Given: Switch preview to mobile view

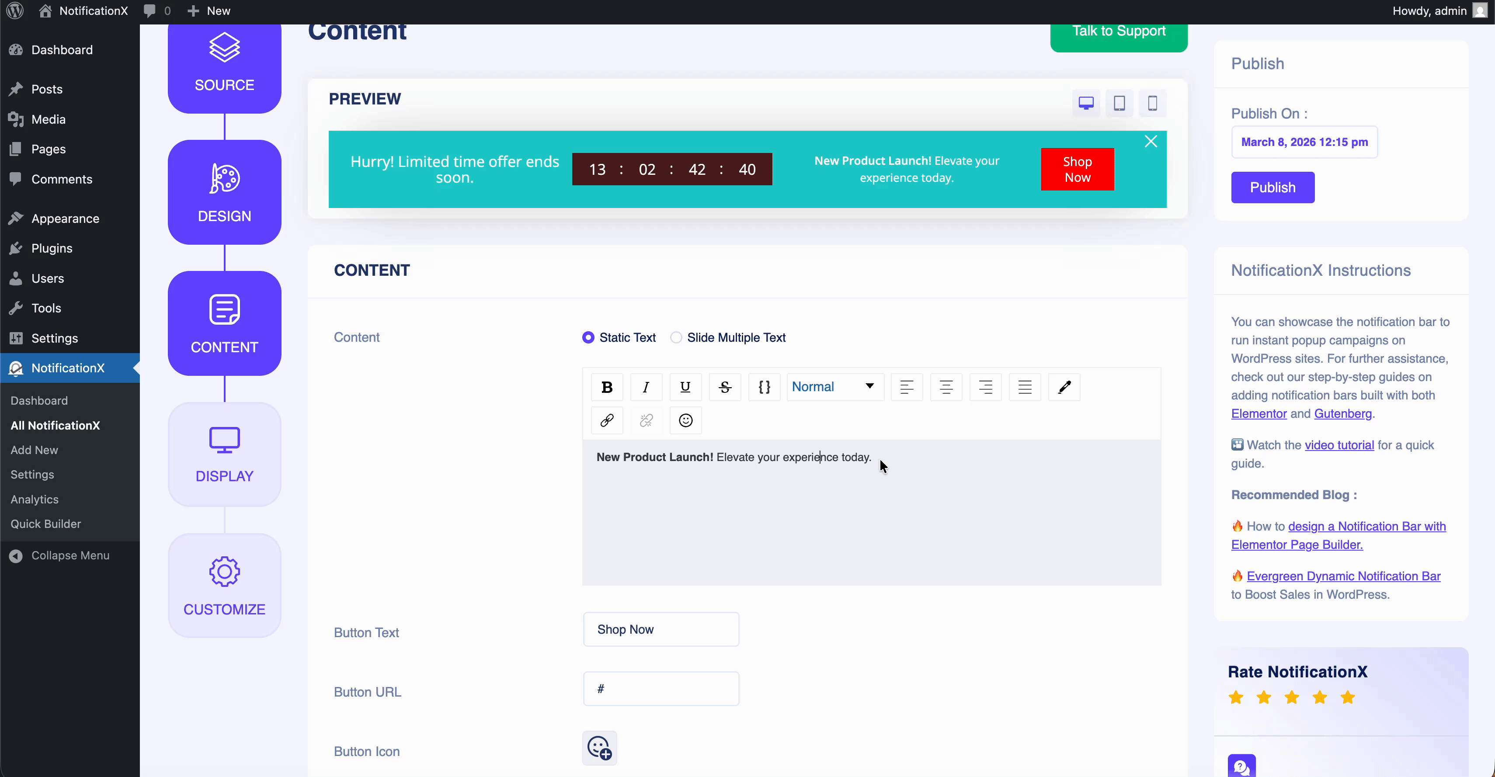Looking at the screenshot, I should click(x=1153, y=103).
